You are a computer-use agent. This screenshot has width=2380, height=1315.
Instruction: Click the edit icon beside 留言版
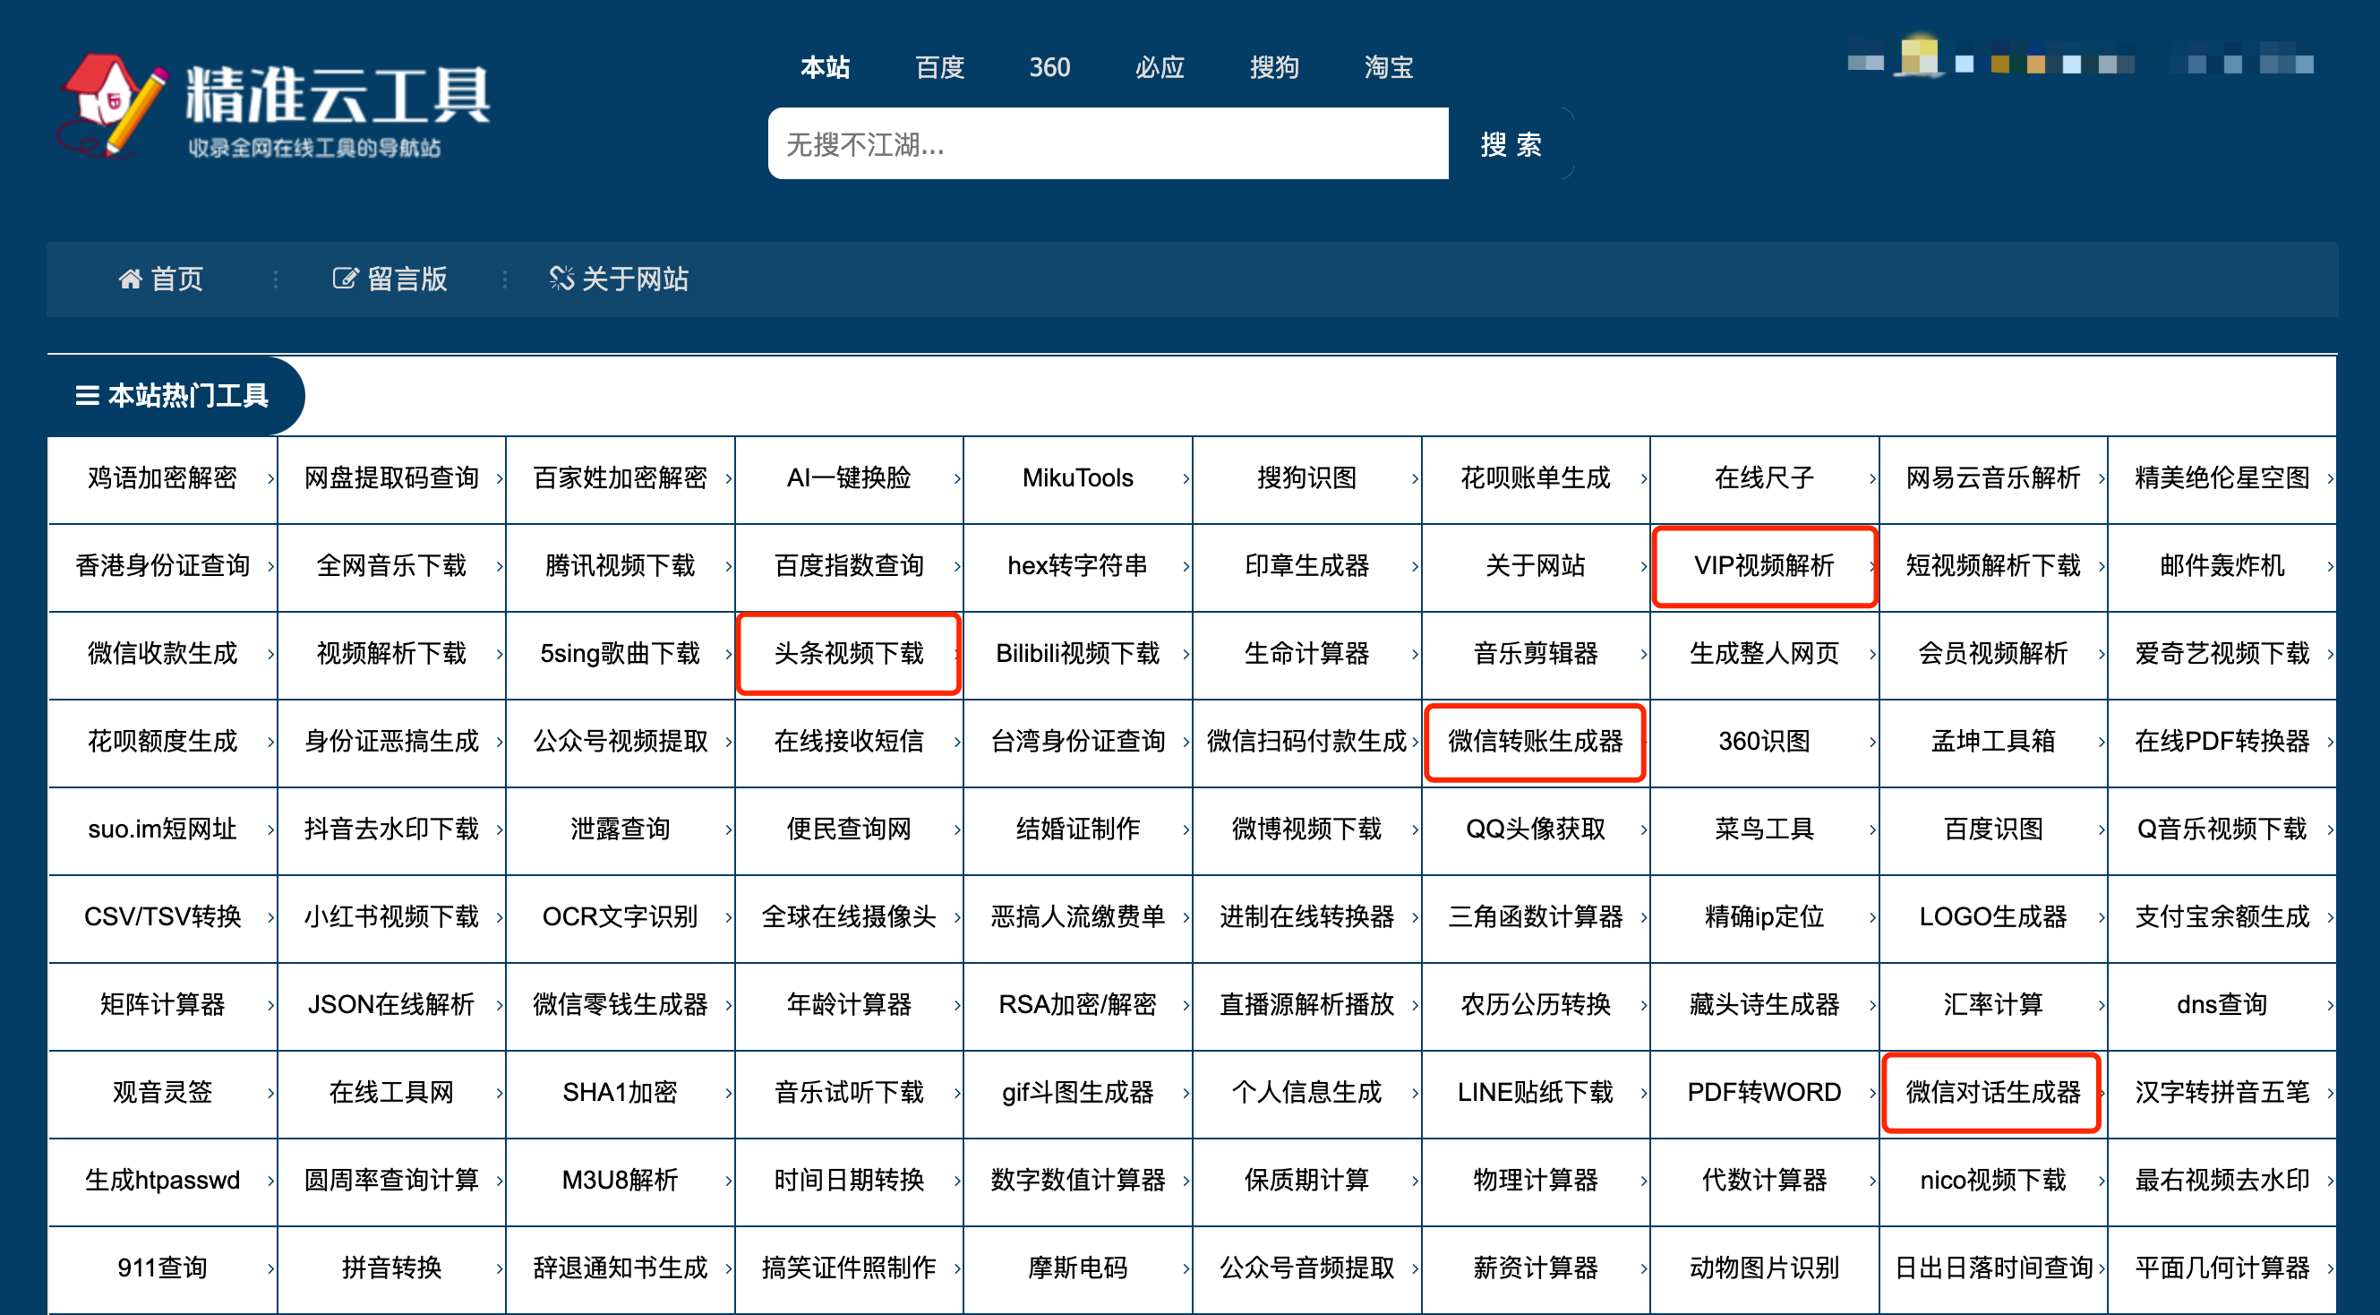click(345, 279)
